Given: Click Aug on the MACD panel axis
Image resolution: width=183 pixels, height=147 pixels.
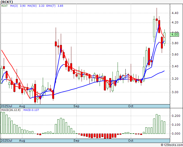Looking at the screenshot, I should pos(22,141).
